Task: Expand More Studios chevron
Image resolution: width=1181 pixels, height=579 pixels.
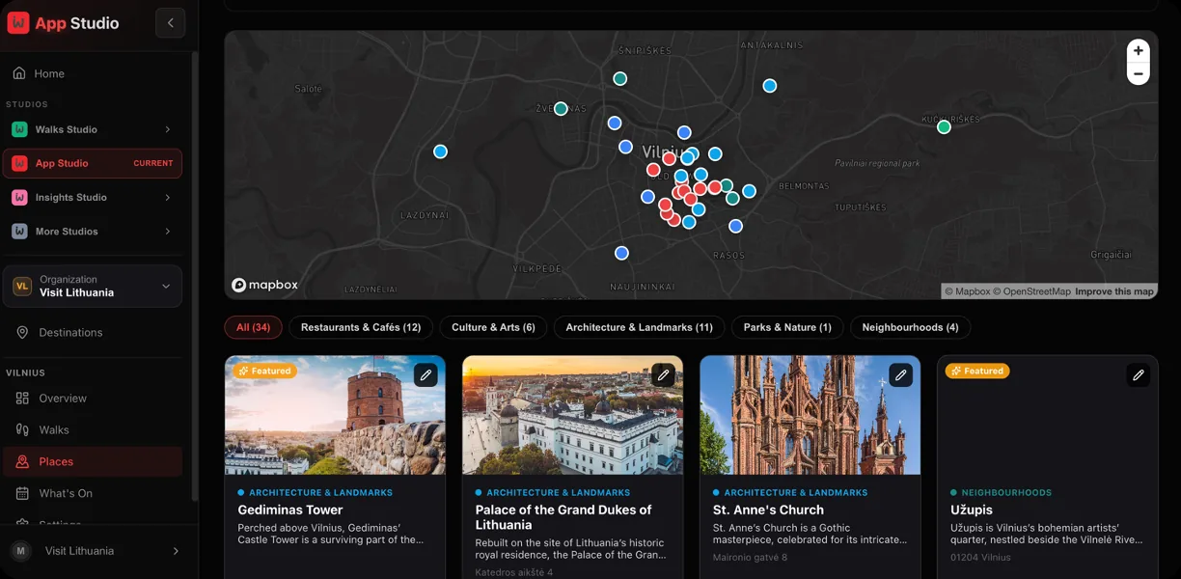Action: tap(168, 231)
